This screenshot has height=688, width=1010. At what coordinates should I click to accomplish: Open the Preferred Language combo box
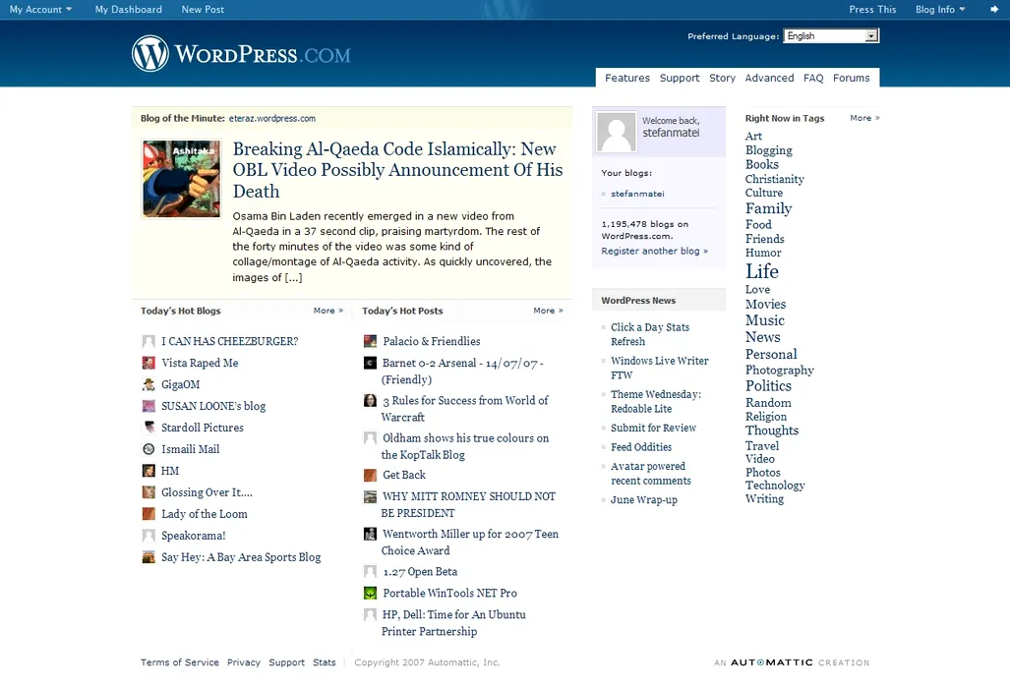pos(831,36)
